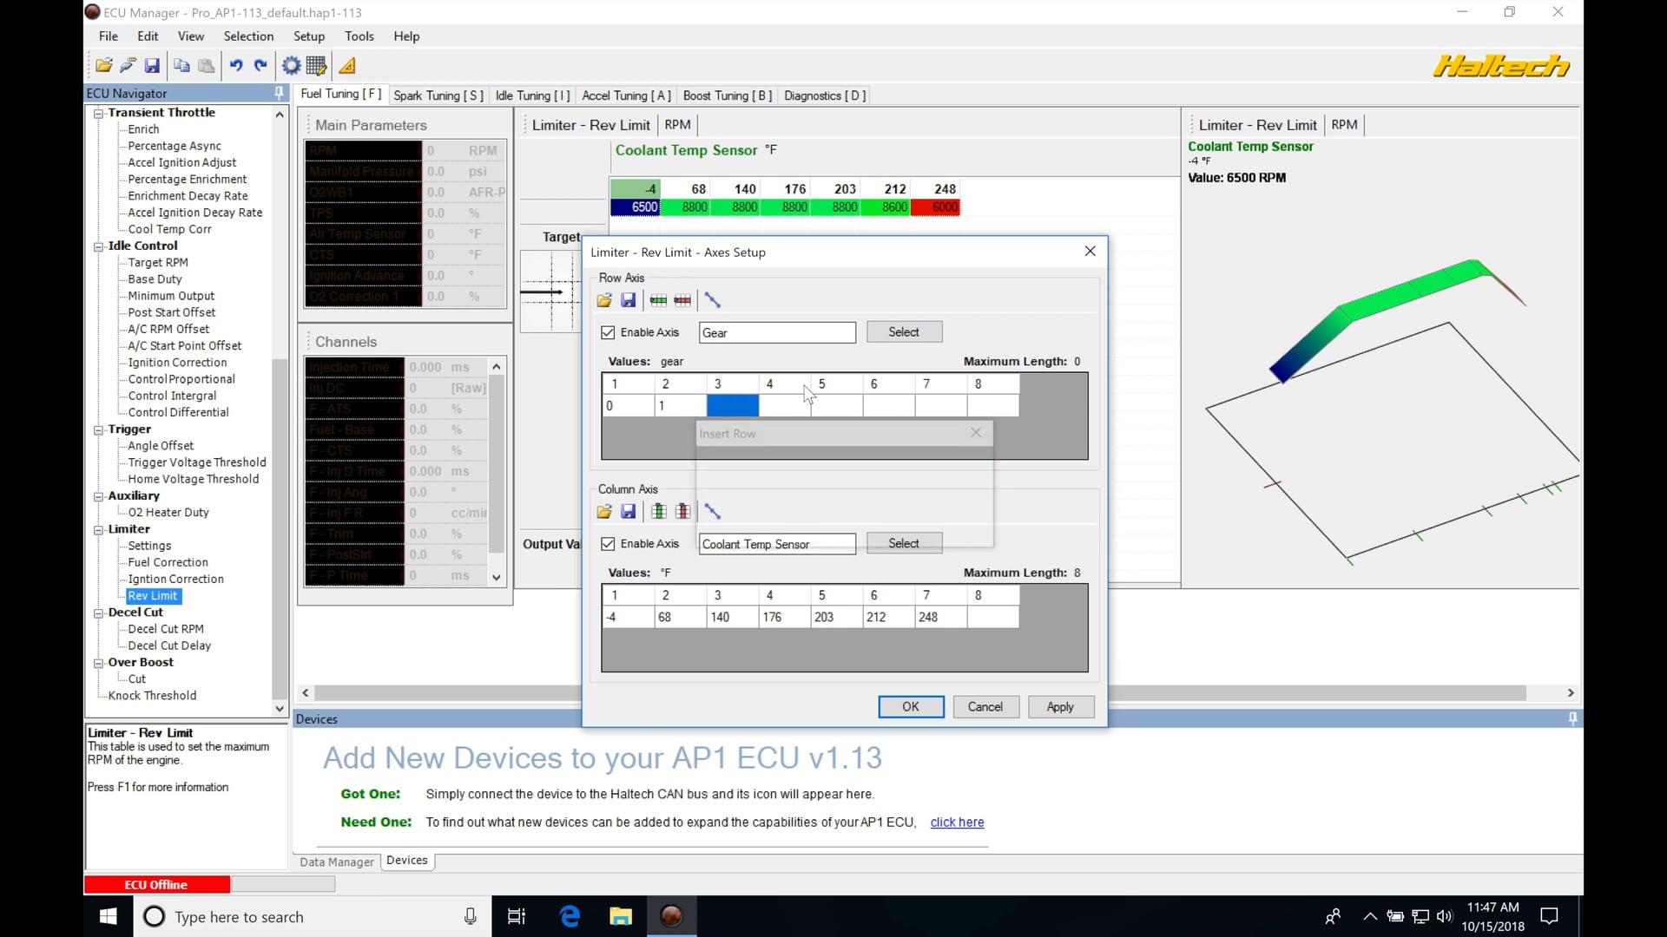Click the grid edit toolbar icon
Image resolution: width=1667 pixels, height=937 pixels.
(316, 65)
